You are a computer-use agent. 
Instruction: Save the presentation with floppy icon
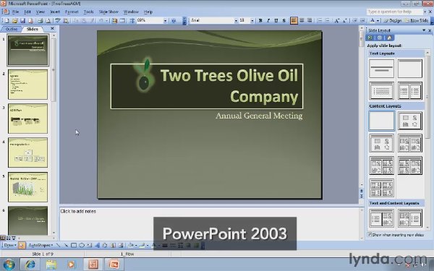point(22,21)
